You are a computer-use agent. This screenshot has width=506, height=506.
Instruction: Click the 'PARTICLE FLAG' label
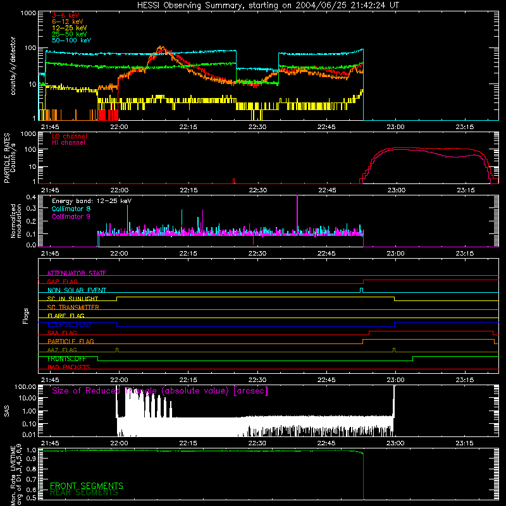71,341
